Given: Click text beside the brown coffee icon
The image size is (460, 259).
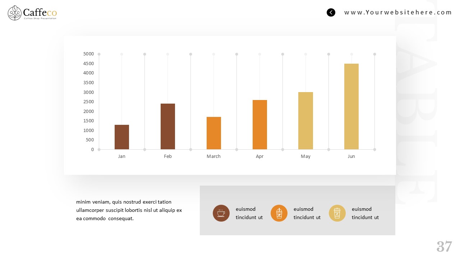Looking at the screenshot, I should point(249,213).
